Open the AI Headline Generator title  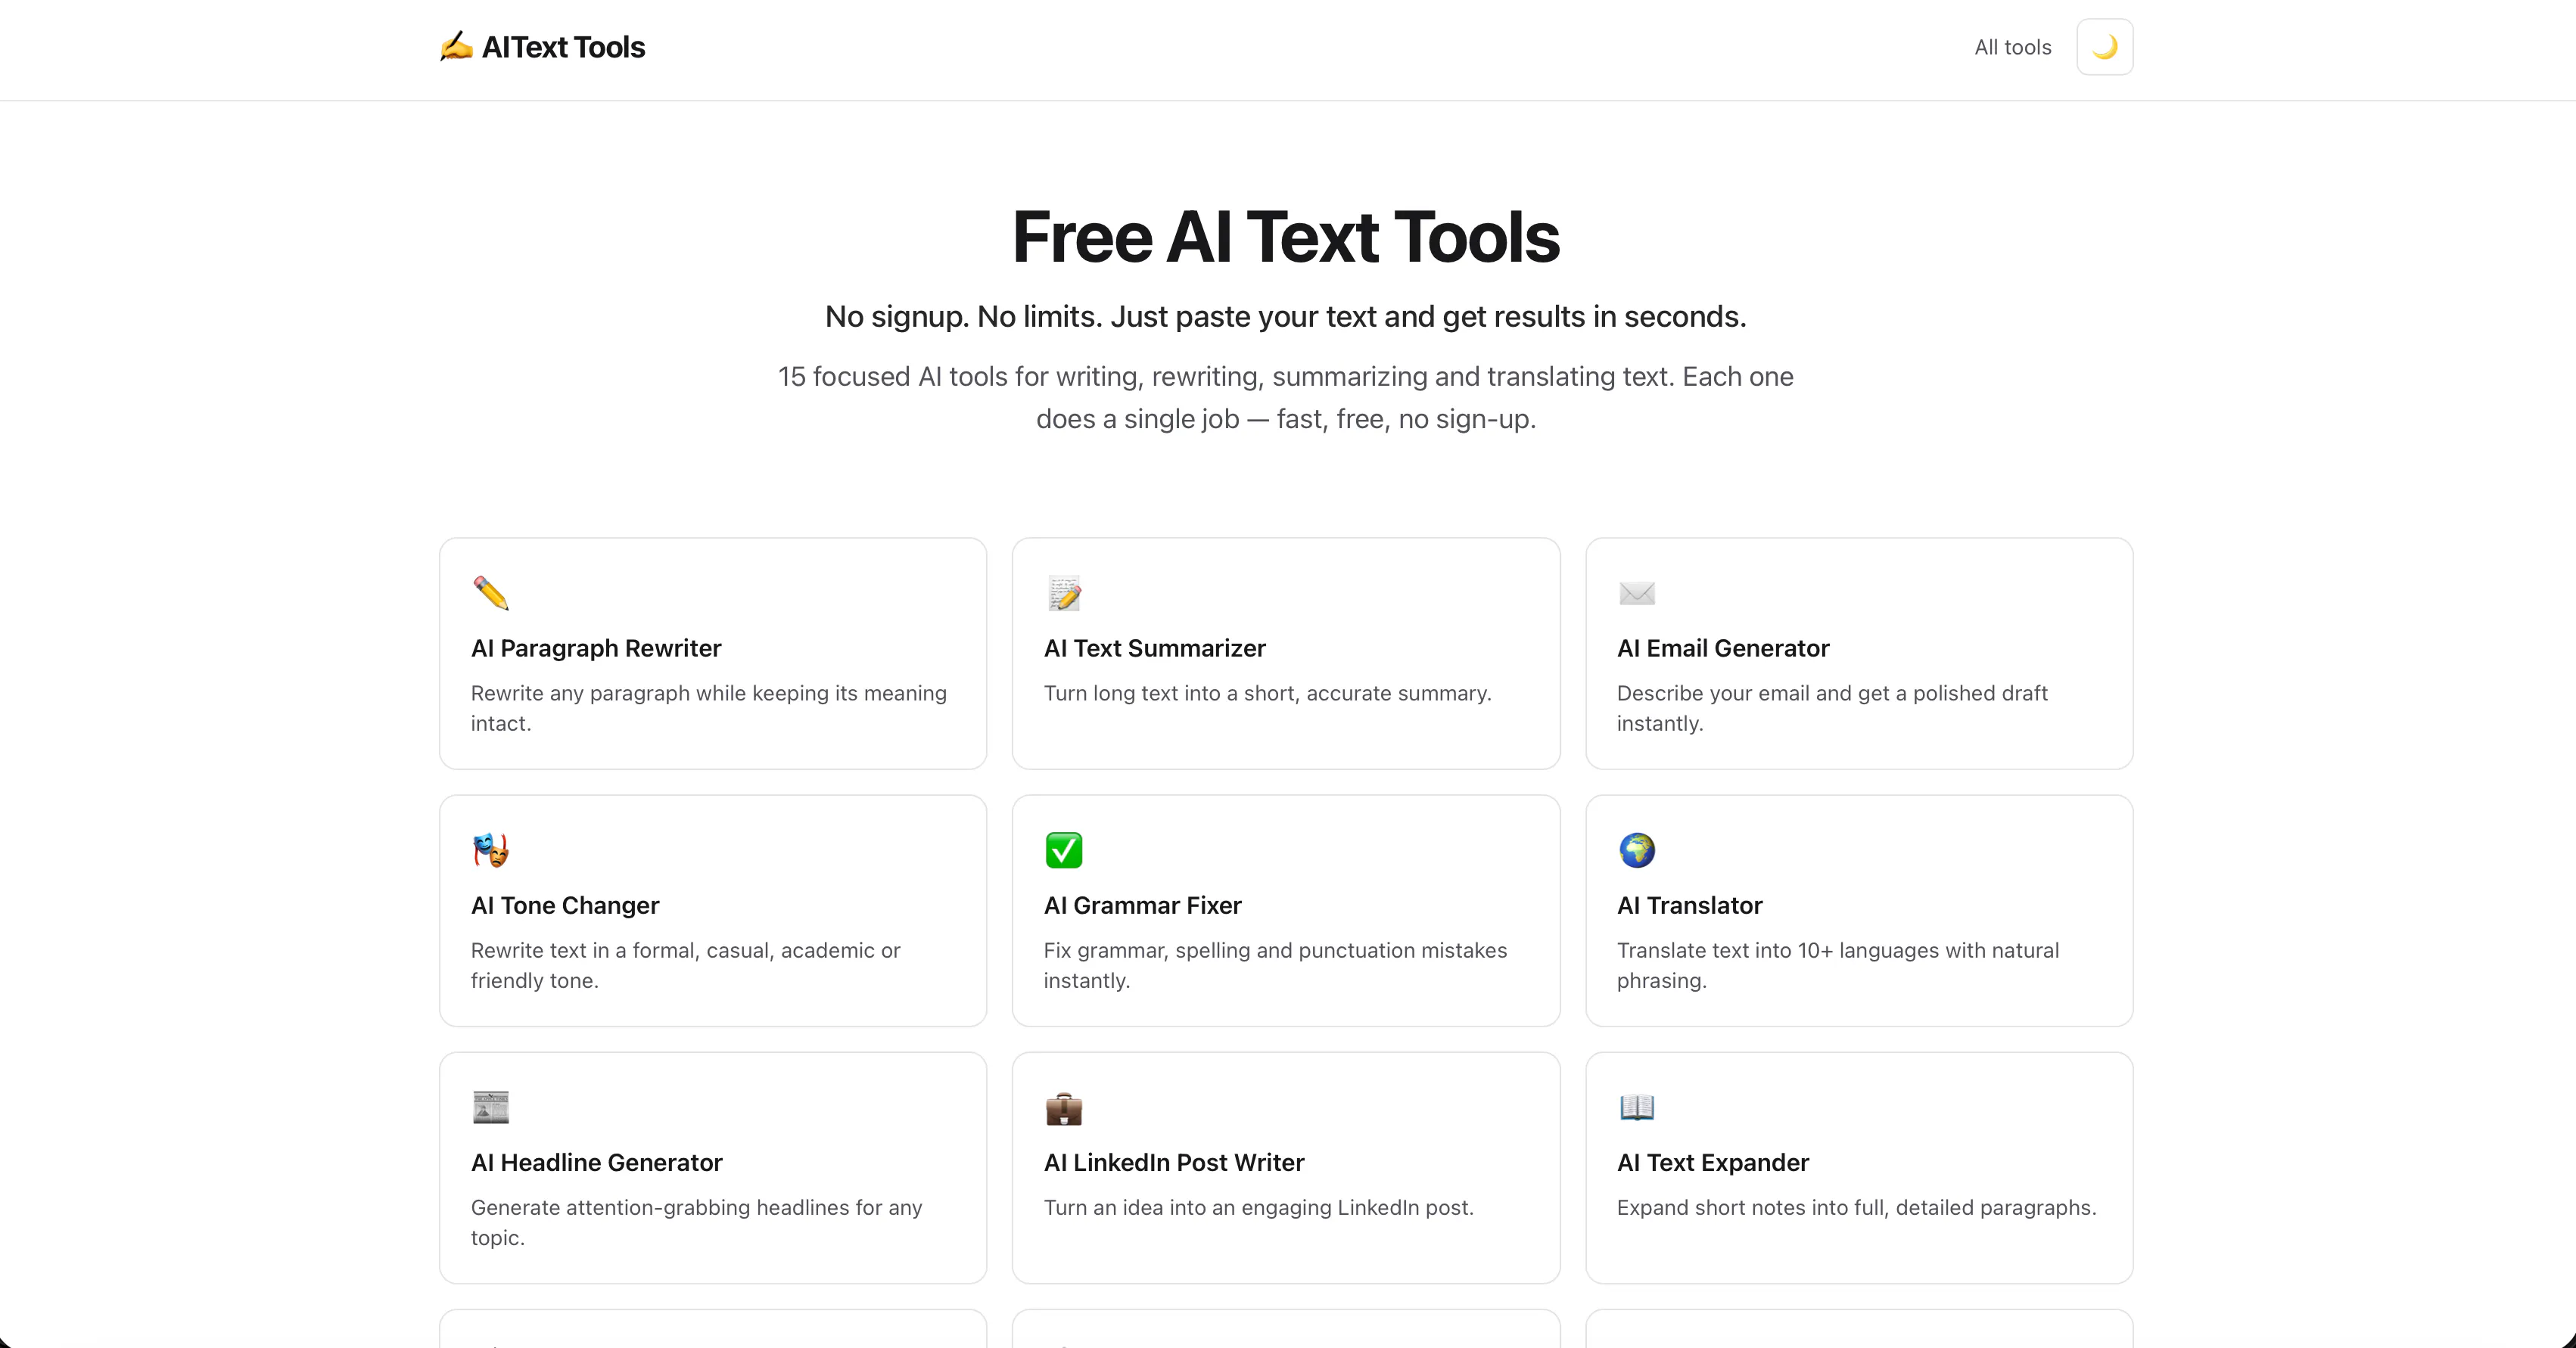597,1163
